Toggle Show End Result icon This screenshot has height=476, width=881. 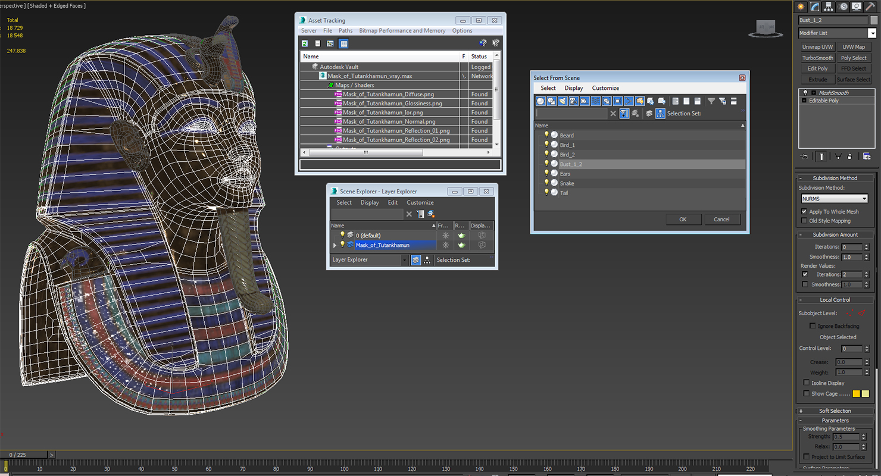coord(821,156)
